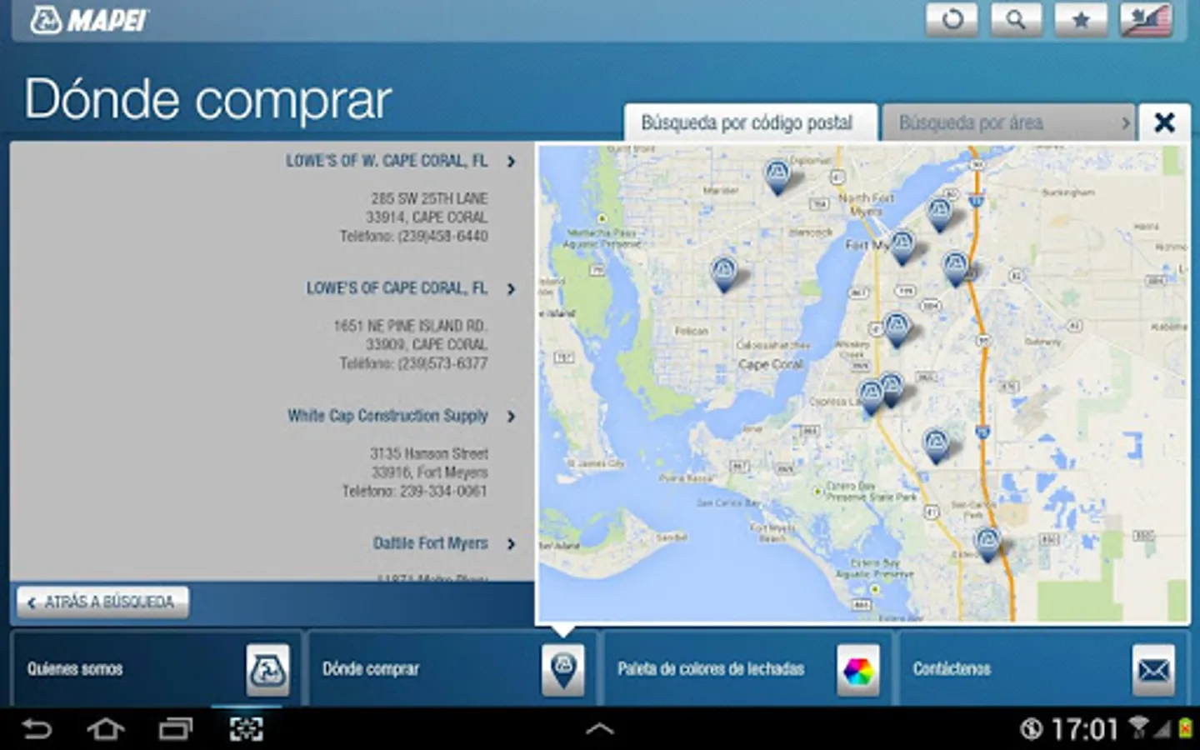Open Quiénes somos section
The image size is (1200, 750).
pos(154,669)
